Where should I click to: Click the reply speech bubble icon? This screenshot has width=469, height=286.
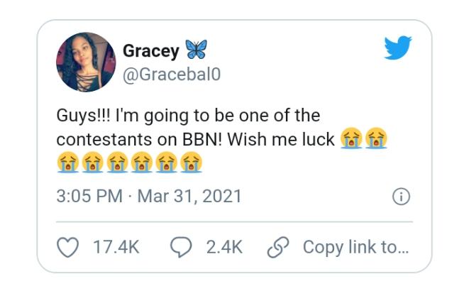180,247
